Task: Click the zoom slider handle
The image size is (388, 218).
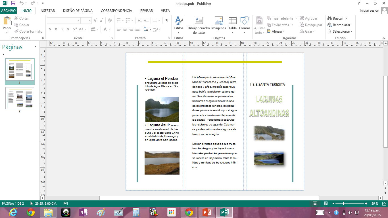Action: click(344, 204)
